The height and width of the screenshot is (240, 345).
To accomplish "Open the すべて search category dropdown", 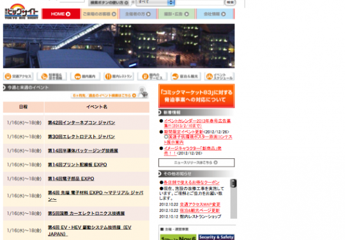I will pos(155,3).
